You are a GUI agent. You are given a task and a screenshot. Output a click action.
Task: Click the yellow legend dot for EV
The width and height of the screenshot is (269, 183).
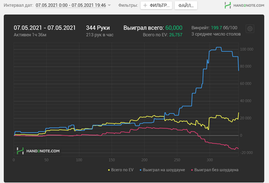(x=109, y=170)
